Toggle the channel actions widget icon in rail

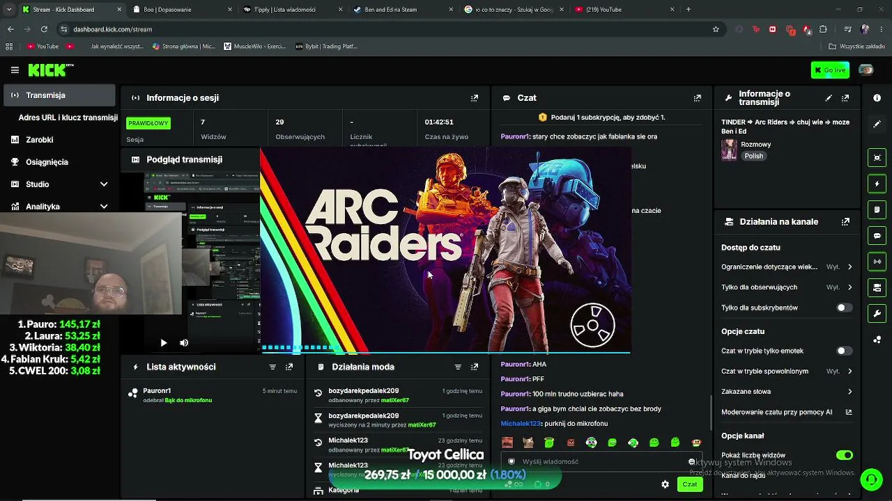pyautogui.click(x=877, y=287)
